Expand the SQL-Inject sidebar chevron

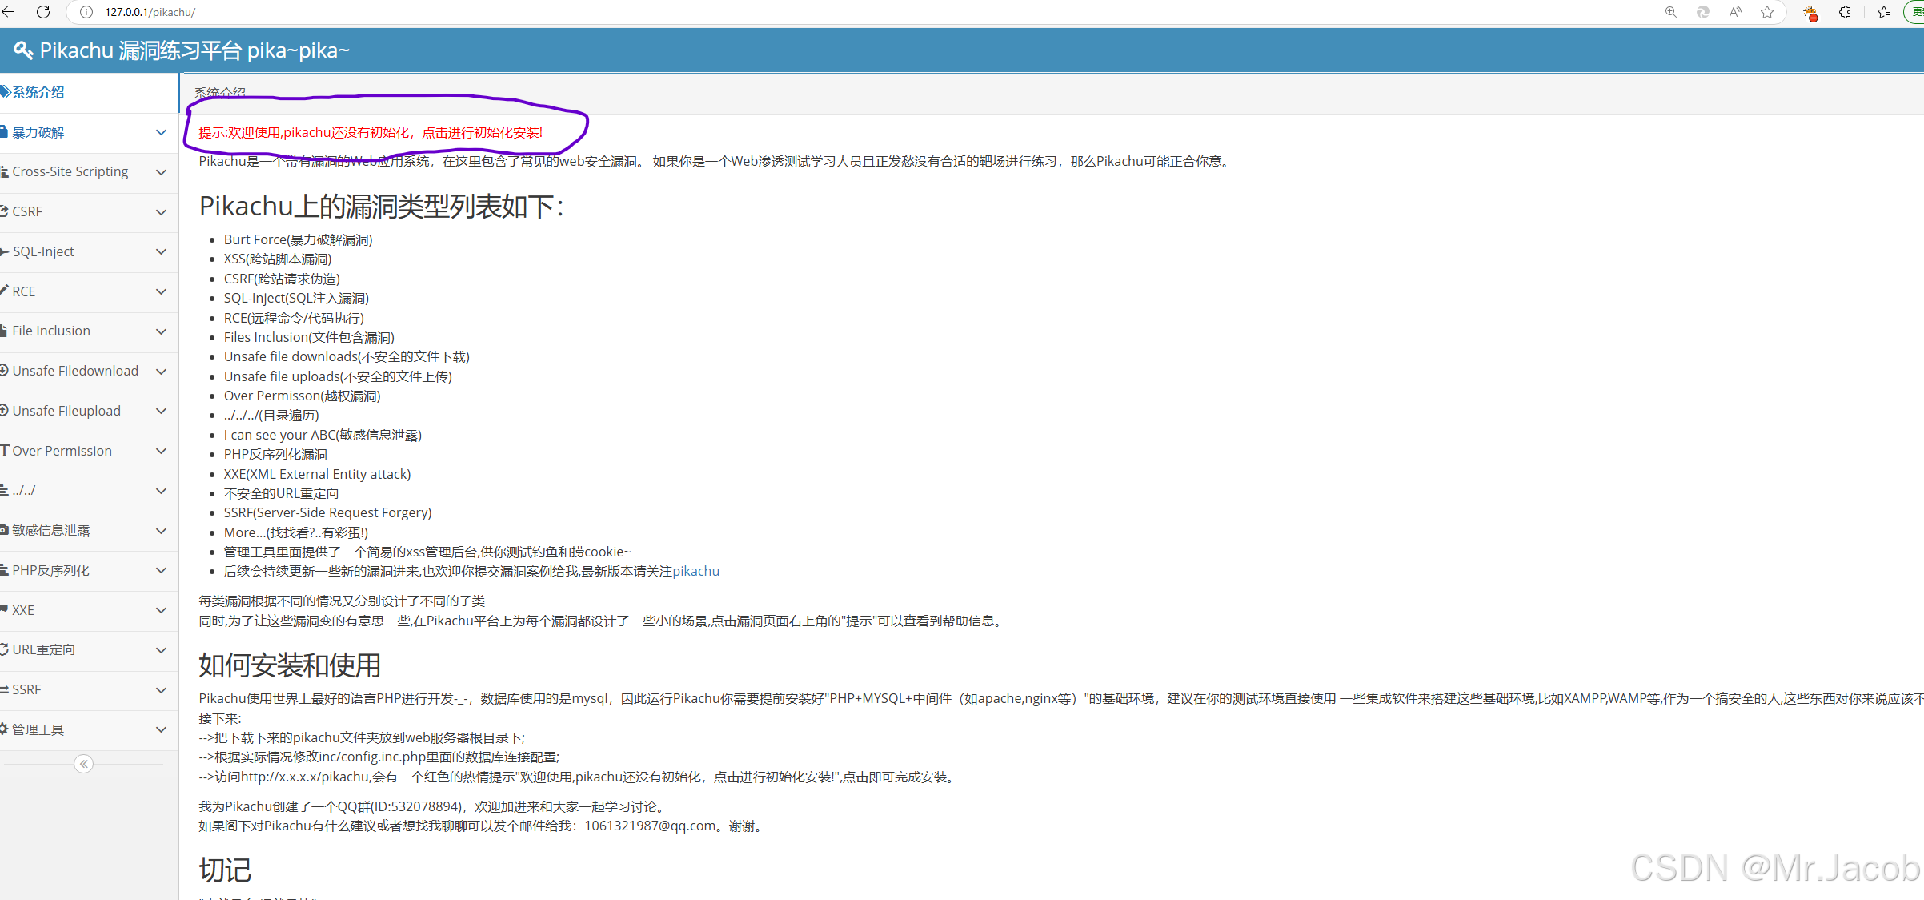pyautogui.click(x=161, y=252)
